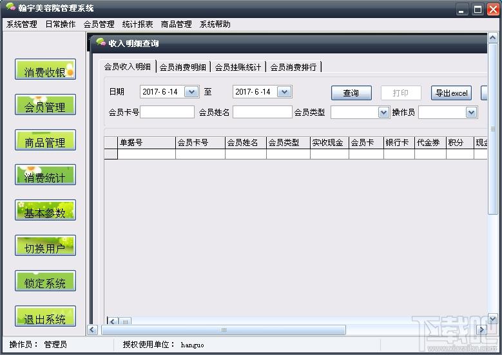Image resolution: width=502 pixels, height=355 pixels.
Task: Focus the 会员卡号 input field
Action: [167, 112]
